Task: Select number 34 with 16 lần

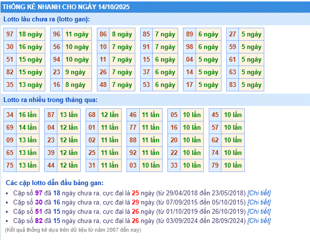Action: tap(10, 115)
